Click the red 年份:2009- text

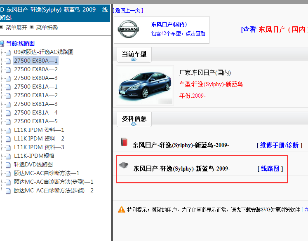pos(192,96)
